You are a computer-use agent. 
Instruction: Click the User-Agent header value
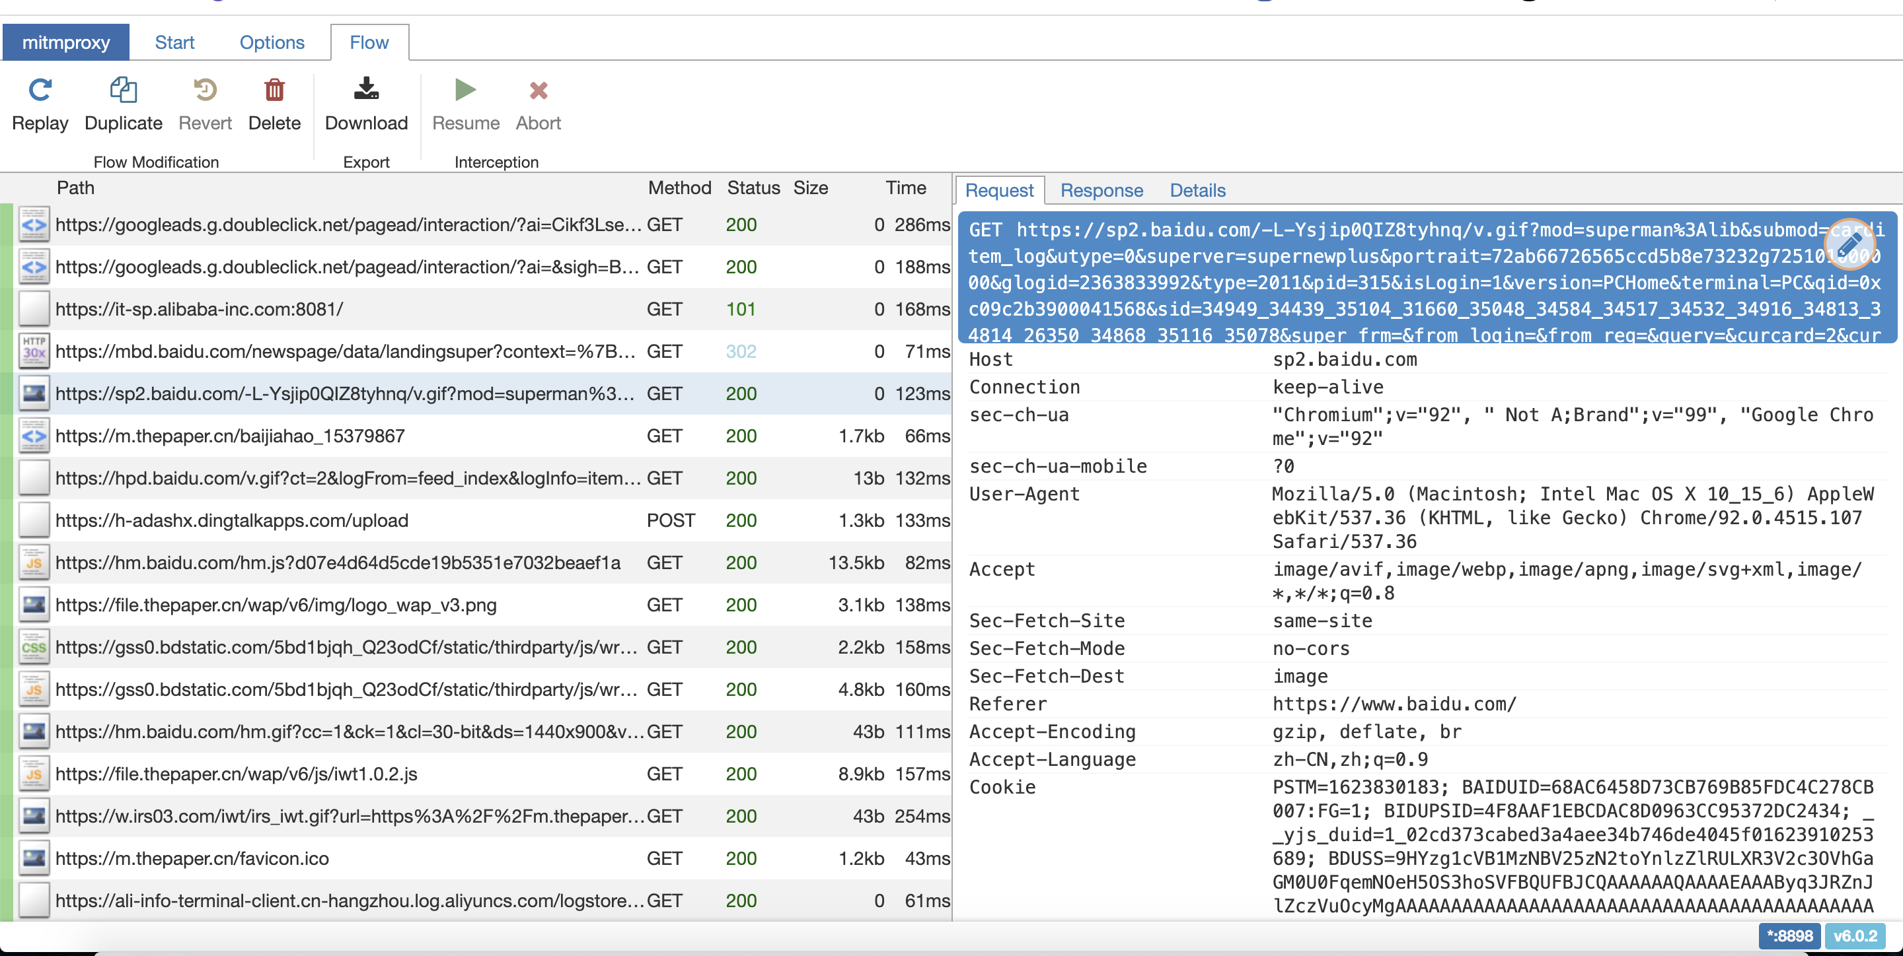(x=1573, y=518)
